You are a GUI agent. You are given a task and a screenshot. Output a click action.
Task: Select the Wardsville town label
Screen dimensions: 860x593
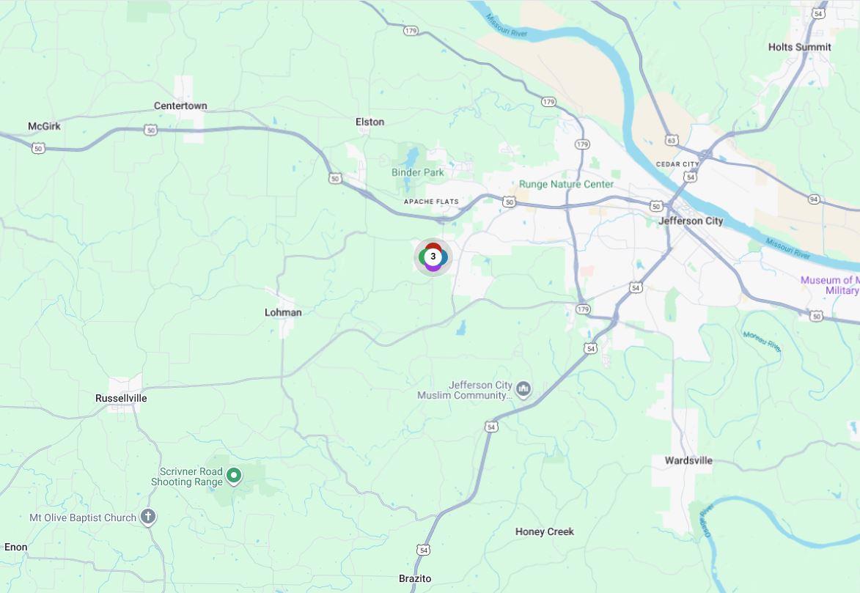(x=688, y=461)
